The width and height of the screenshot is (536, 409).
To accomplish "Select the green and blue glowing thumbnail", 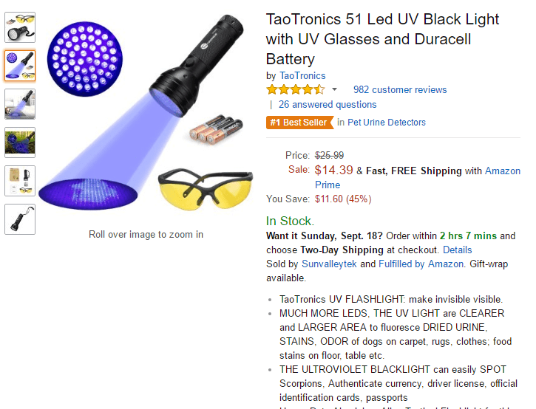I will pyautogui.click(x=20, y=142).
